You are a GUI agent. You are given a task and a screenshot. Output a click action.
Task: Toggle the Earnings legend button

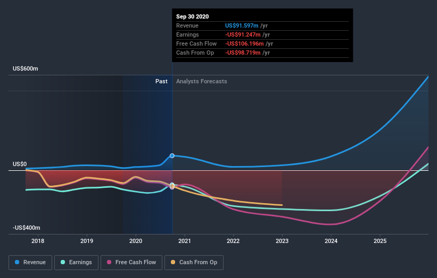[76, 263]
